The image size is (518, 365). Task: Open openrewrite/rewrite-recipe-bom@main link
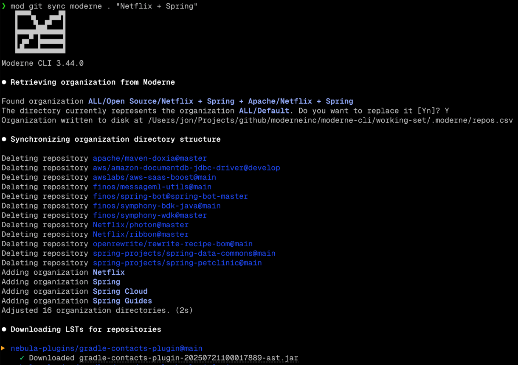coord(173,244)
